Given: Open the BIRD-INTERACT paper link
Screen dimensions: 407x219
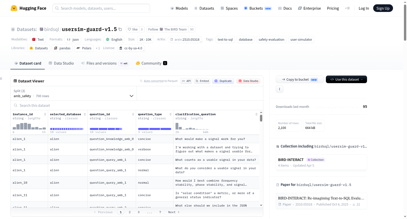Looking at the screenshot, I should [321, 201].
